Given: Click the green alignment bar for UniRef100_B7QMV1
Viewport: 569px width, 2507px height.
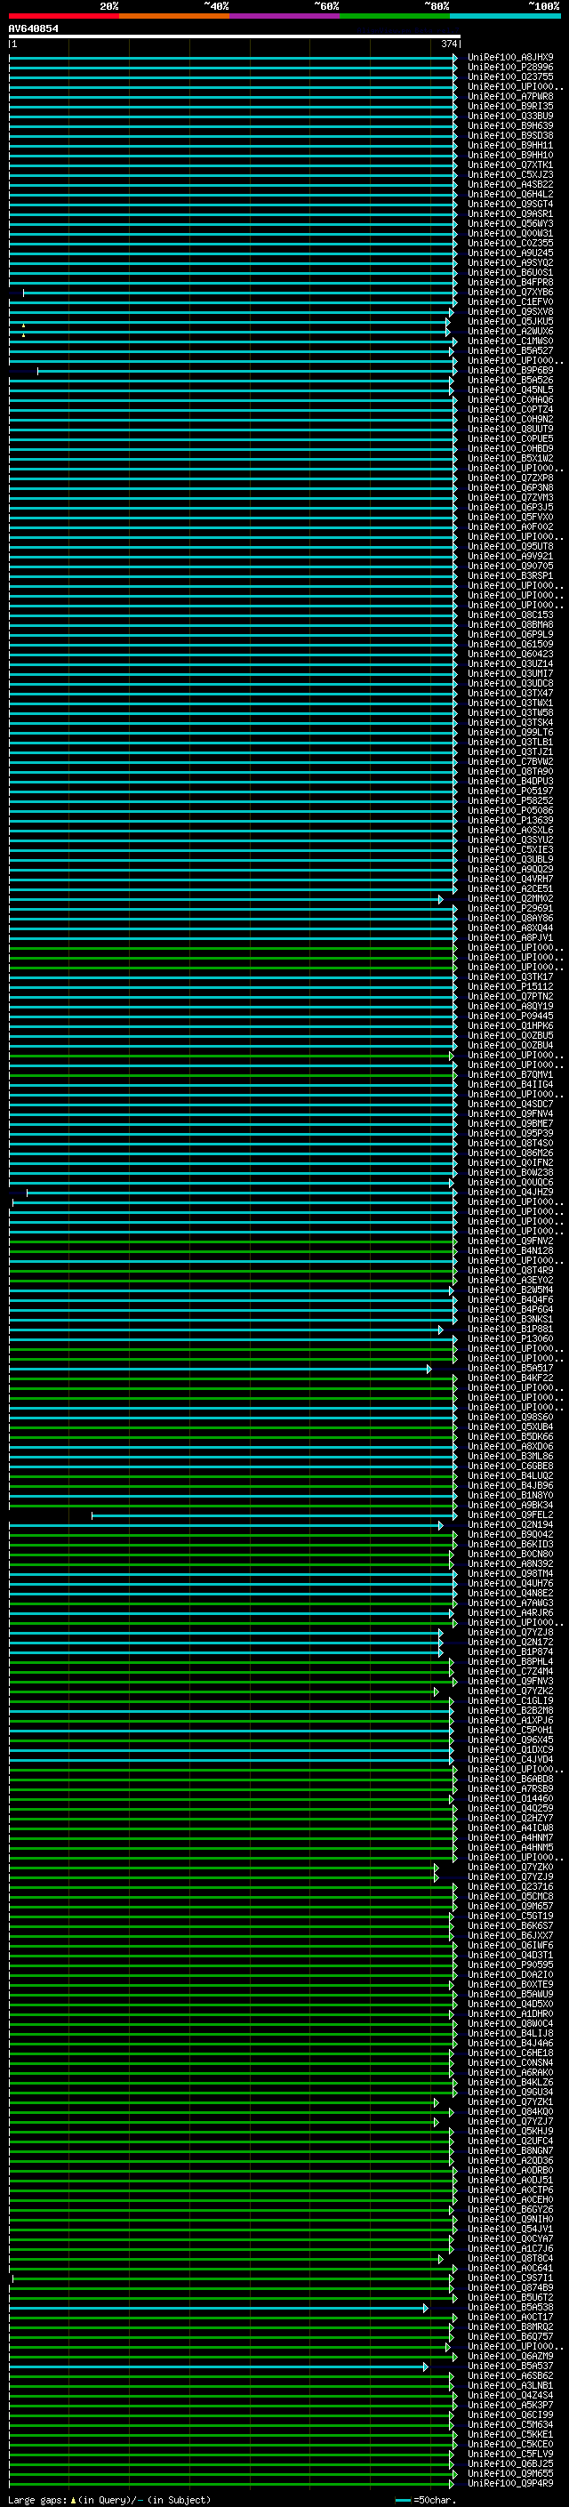Looking at the screenshot, I should tap(232, 1075).
